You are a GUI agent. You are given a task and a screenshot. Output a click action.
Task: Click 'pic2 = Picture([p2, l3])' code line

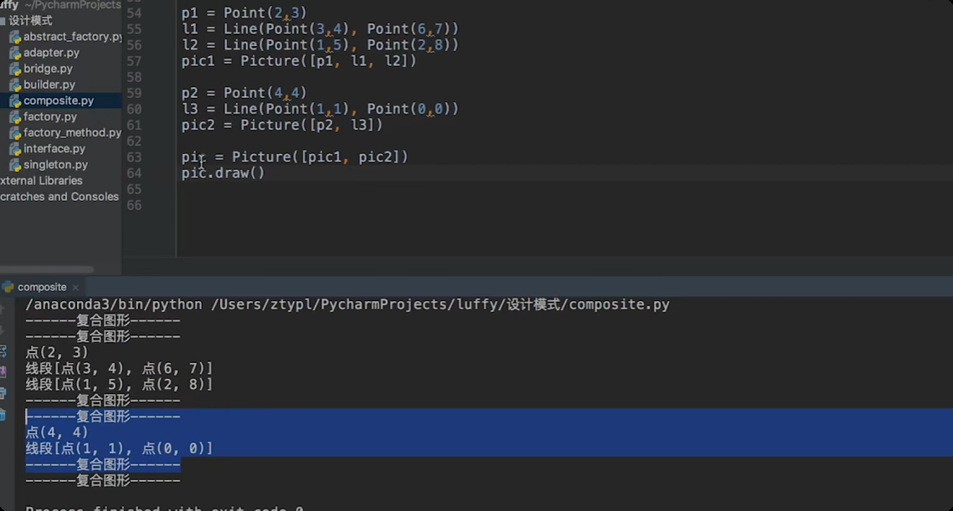[282, 125]
